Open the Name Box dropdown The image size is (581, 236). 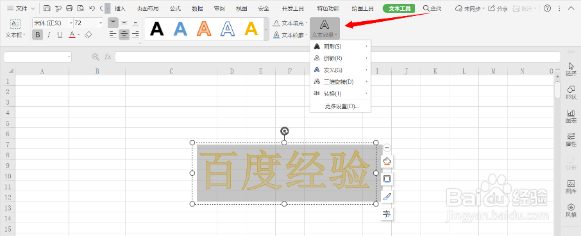point(69,57)
